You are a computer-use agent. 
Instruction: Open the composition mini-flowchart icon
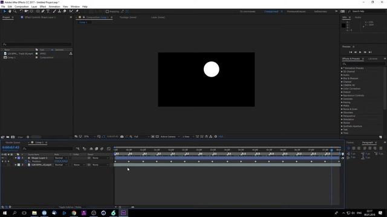(x=78, y=149)
